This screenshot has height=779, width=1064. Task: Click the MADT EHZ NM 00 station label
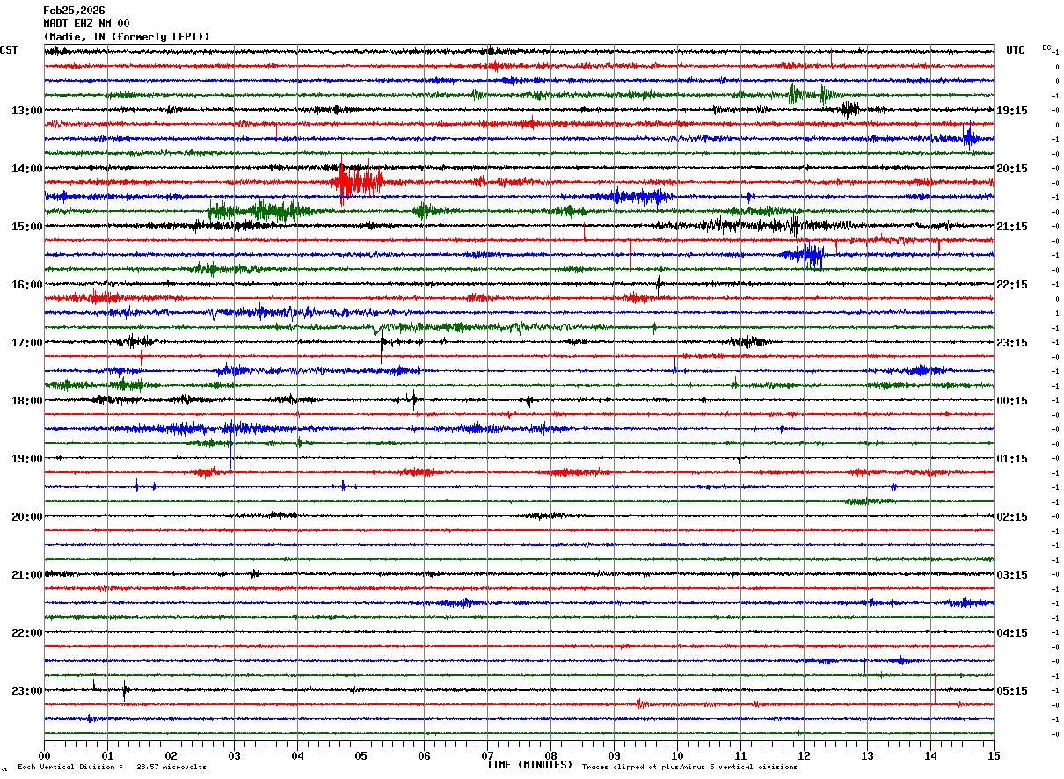86,24
